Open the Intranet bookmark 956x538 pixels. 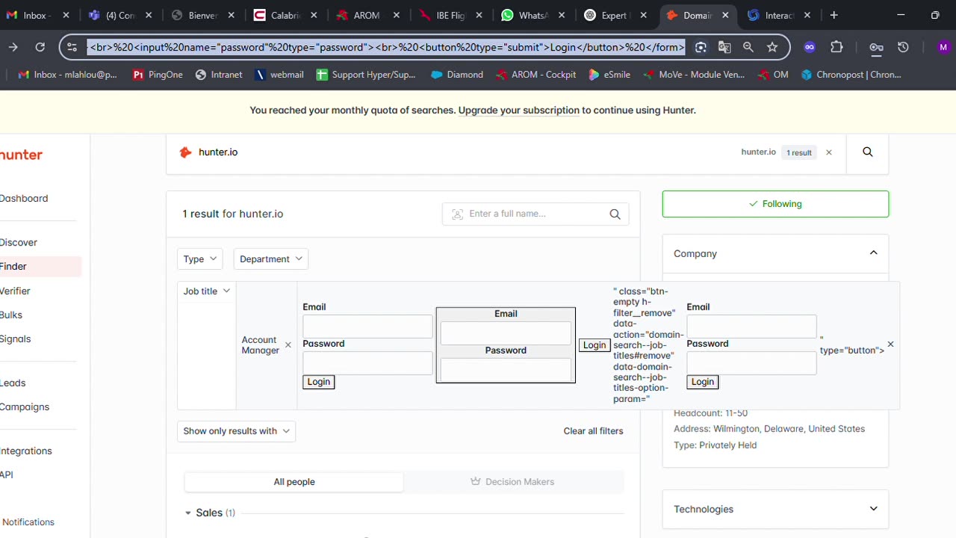(219, 75)
